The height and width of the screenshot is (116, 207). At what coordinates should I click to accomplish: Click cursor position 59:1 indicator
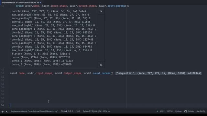[x=78, y=111]
